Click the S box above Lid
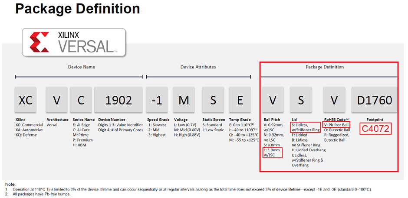 pyautogui.click(x=302, y=100)
